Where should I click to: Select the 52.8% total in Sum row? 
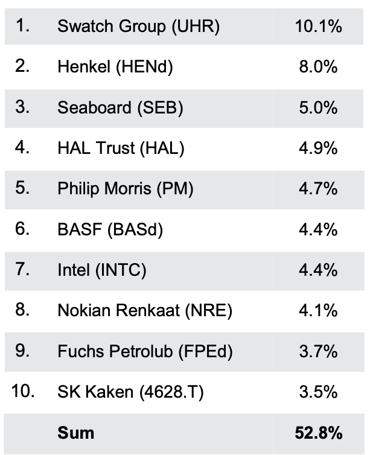pos(318,433)
